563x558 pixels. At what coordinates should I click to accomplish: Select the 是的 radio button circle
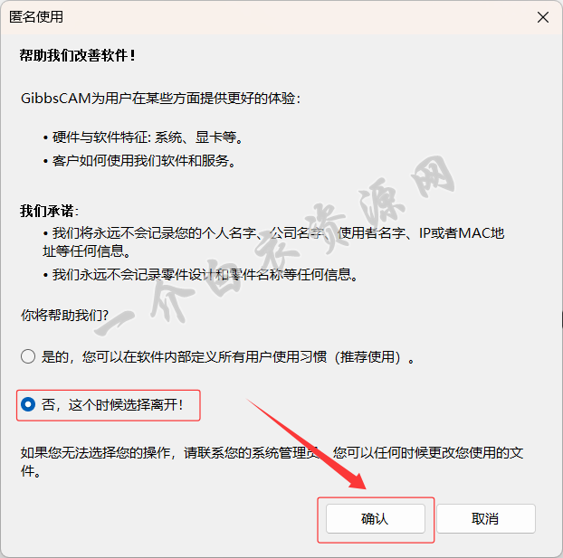[28, 356]
